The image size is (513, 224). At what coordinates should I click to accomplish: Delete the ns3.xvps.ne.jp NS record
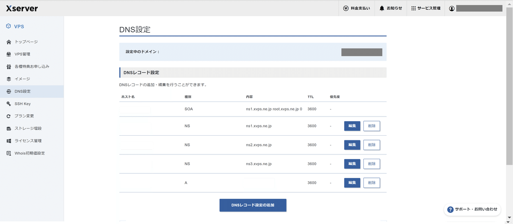pos(371,164)
